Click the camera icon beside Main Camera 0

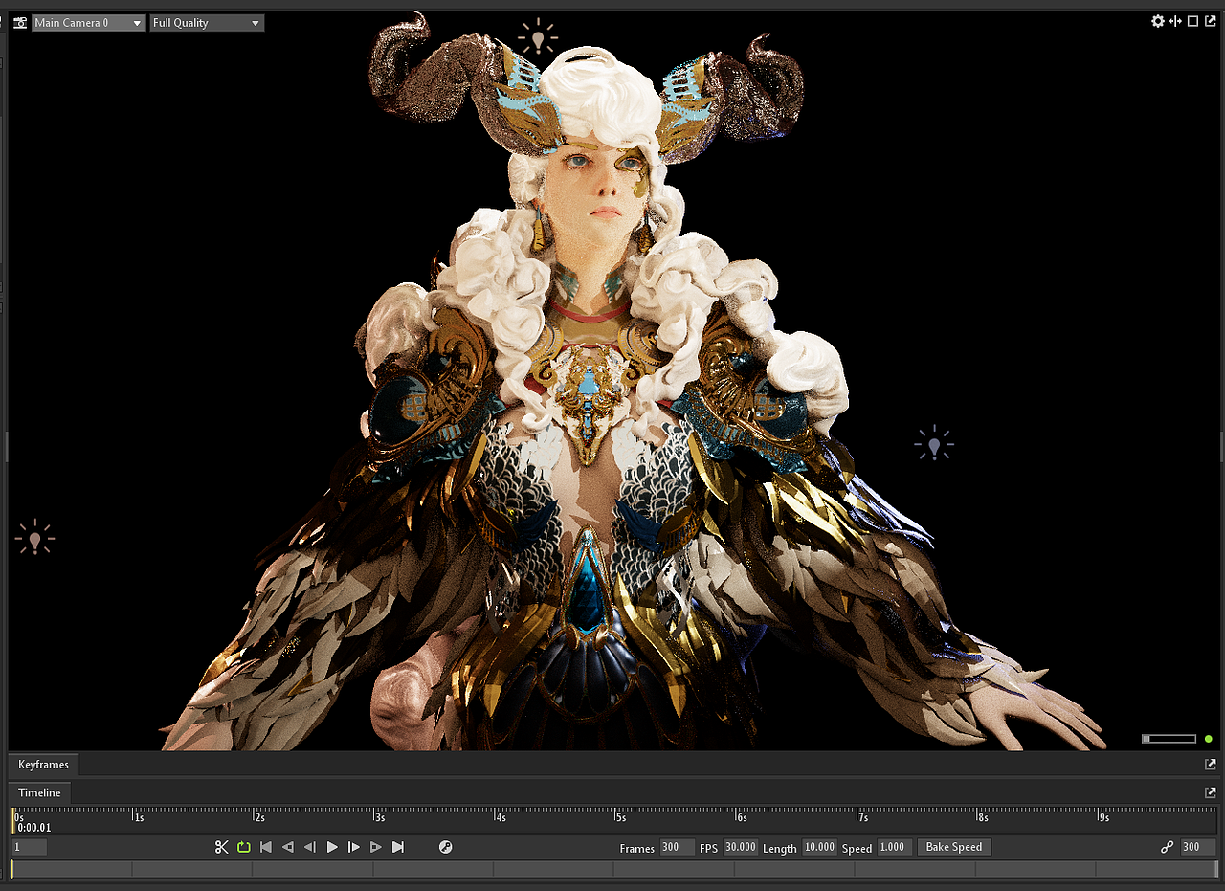tap(19, 22)
